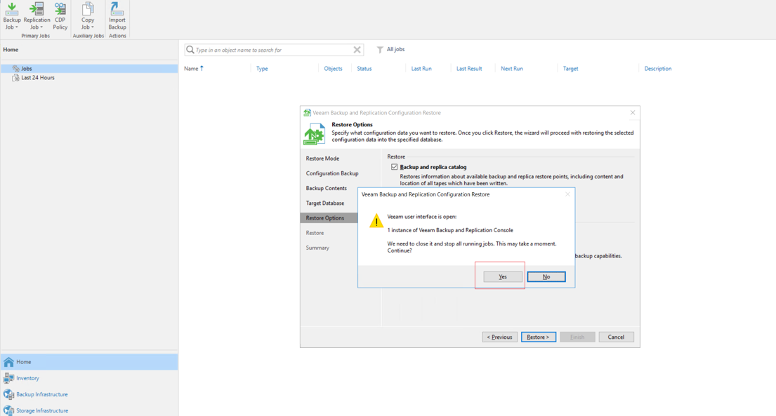This screenshot has width=776, height=416.
Task: Switch to Storage Infrastructure view
Action: coord(42,410)
